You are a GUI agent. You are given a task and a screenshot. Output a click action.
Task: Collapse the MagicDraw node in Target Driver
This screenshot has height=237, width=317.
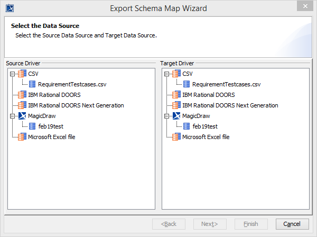click(x=166, y=116)
